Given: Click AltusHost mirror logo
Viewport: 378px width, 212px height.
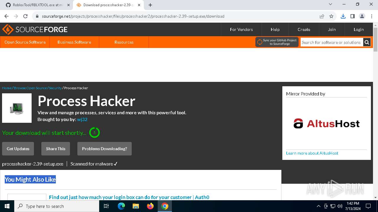Looking at the screenshot, I should coord(327,124).
